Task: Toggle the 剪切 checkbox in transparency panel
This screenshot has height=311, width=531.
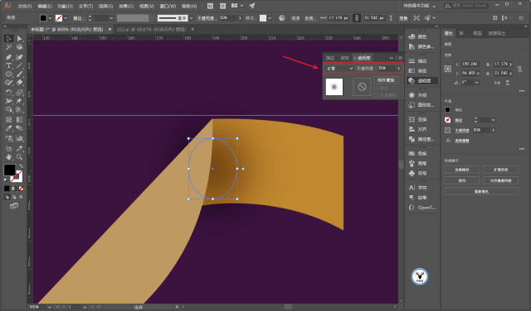Action: coord(376,89)
